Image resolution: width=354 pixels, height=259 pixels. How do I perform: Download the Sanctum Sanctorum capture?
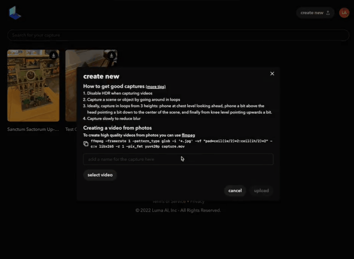[x=53, y=55]
